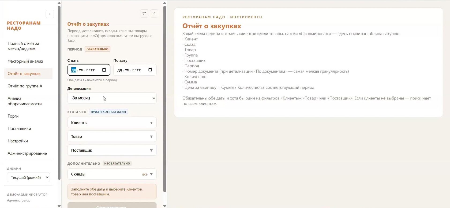
Task: Go to 'Факторный анализ' section
Action: pos(28,61)
